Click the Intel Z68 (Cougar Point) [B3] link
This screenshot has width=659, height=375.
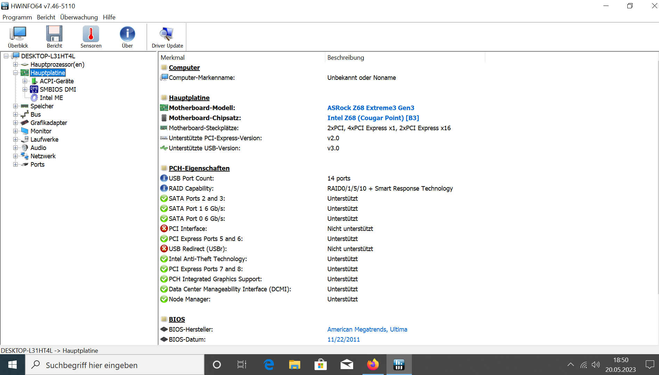click(x=373, y=118)
